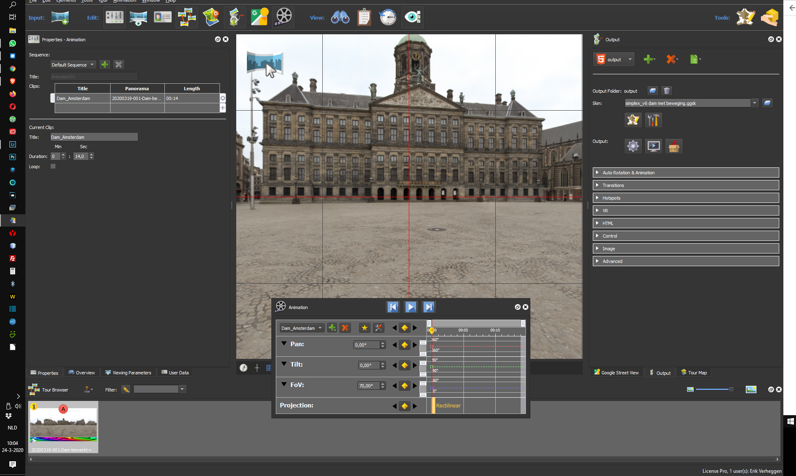Edit skin with the Skin Editor button
The image size is (796, 476).
coord(633,120)
